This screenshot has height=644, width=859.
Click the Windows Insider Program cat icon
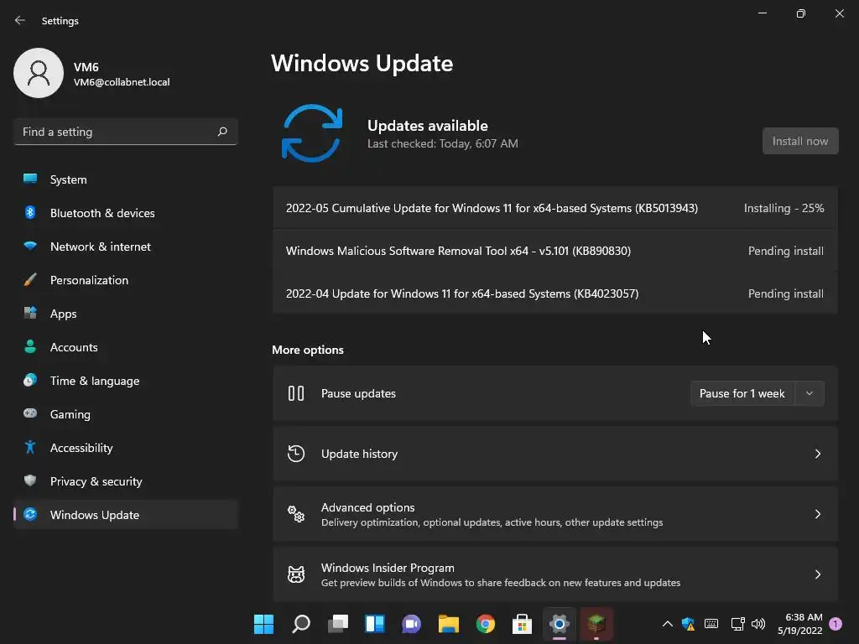coord(296,574)
